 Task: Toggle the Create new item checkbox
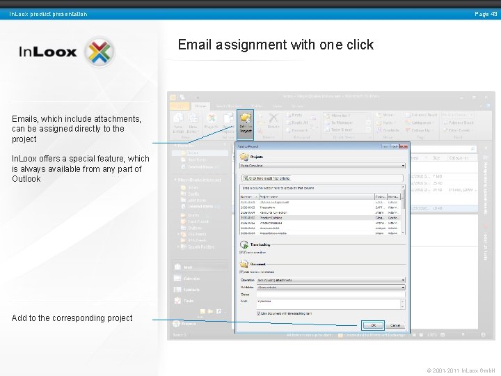coord(241,252)
